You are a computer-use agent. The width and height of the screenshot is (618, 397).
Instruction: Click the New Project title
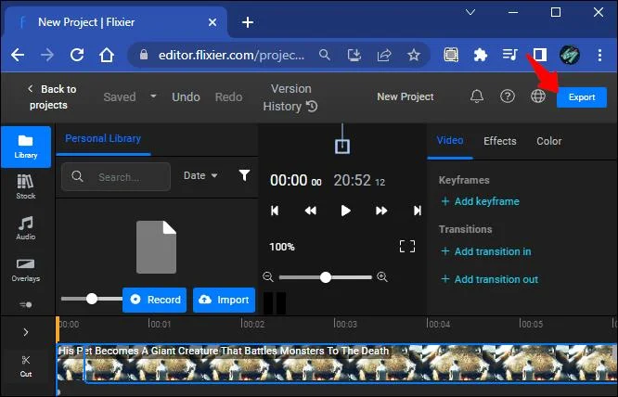[x=406, y=96]
